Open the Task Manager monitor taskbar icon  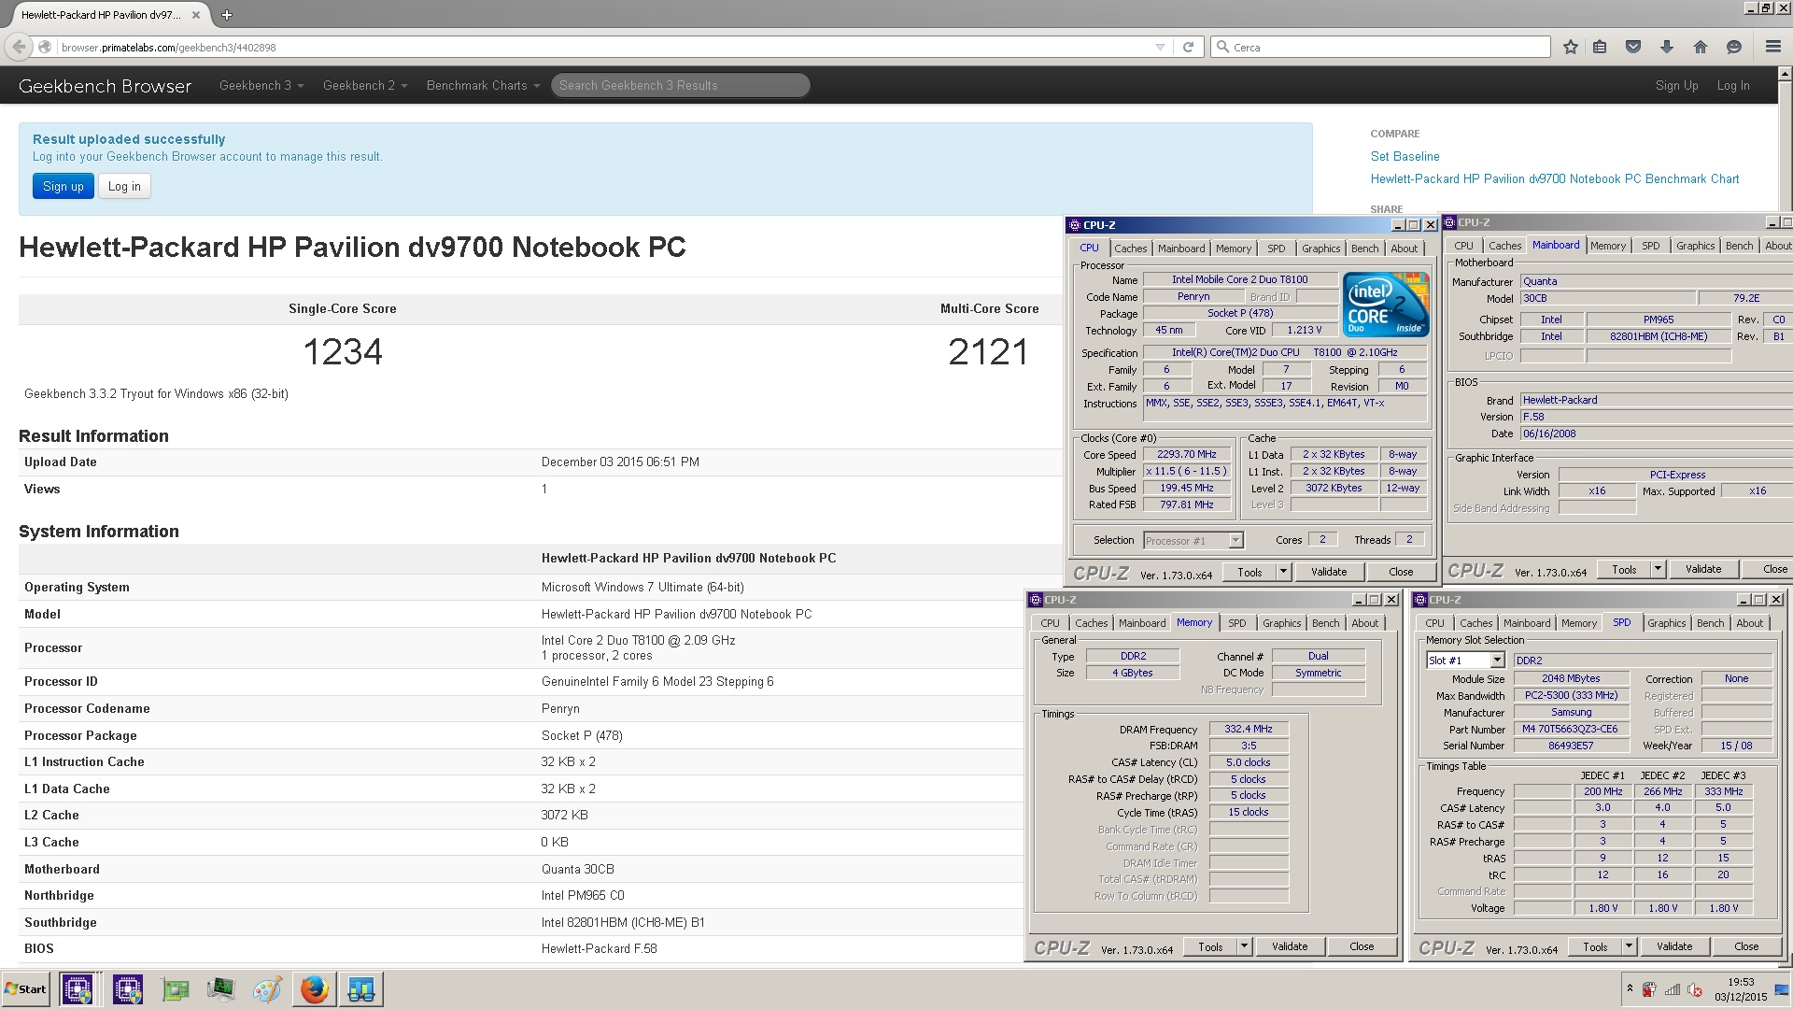(x=220, y=988)
